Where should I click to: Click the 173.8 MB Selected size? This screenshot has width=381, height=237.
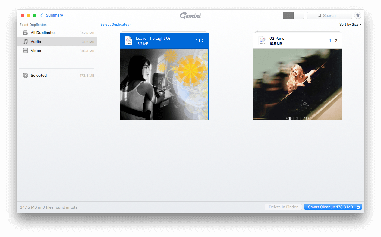click(x=87, y=76)
